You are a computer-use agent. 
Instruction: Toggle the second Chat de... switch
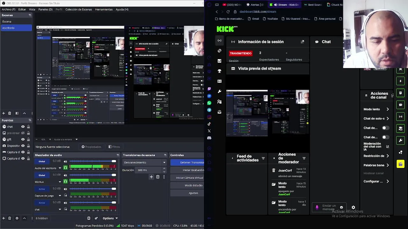(385, 137)
